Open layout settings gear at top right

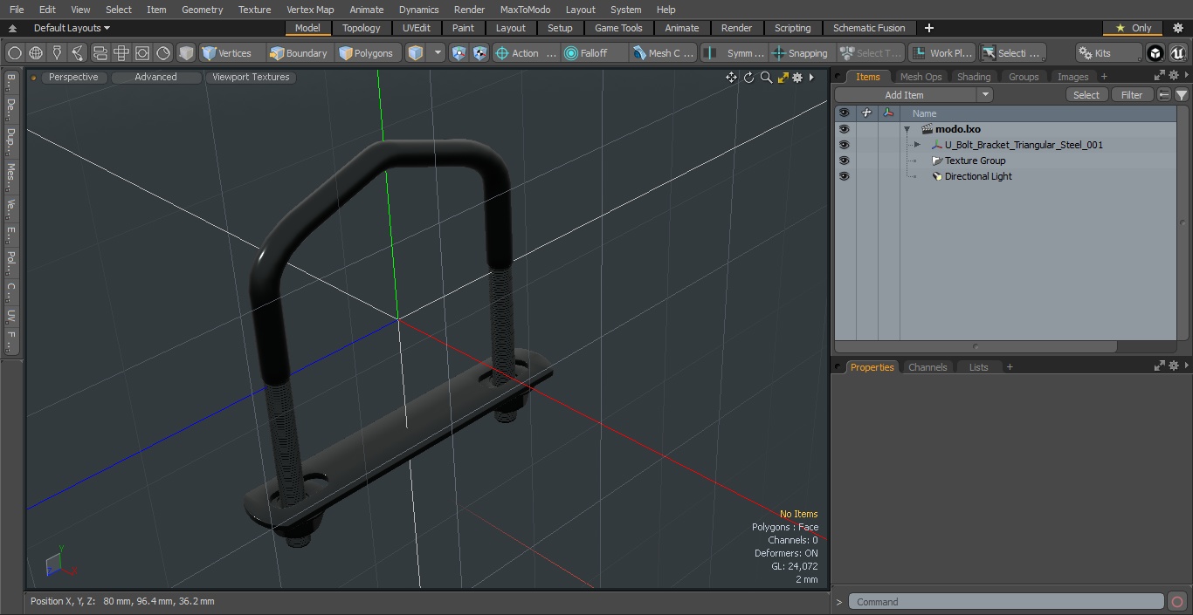coord(1177,28)
